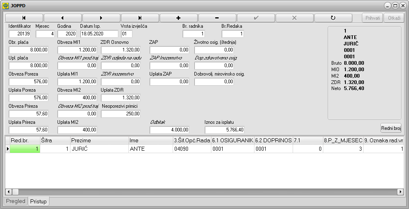This screenshot has height=209, width=409.
Task: Delete record with minus button
Action: [217, 18]
